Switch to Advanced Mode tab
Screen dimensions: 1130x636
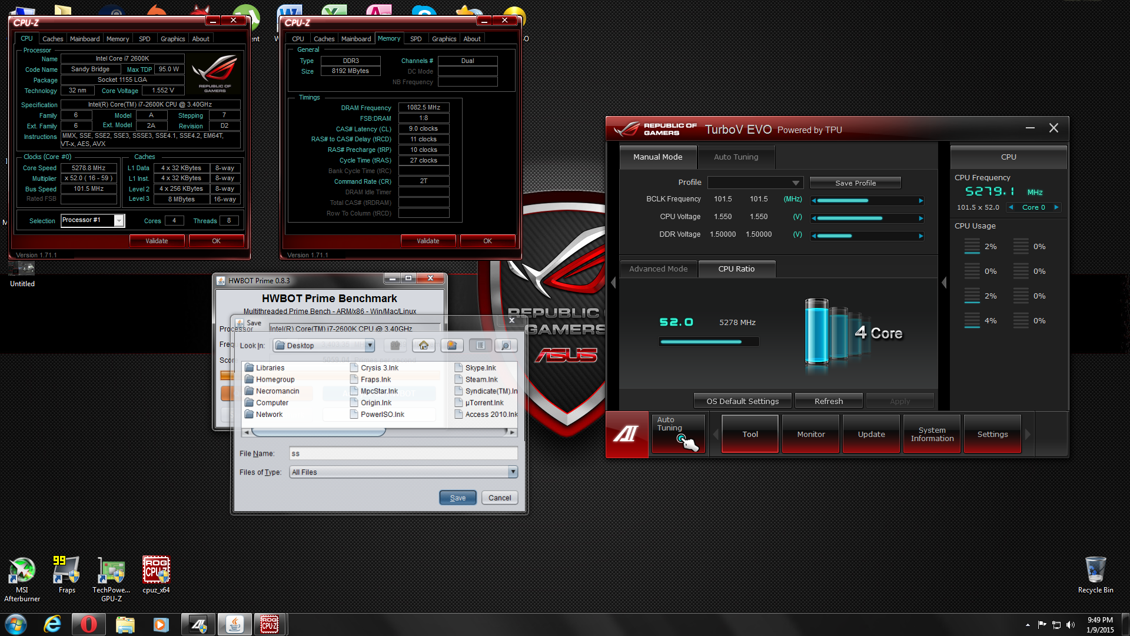pos(659,269)
